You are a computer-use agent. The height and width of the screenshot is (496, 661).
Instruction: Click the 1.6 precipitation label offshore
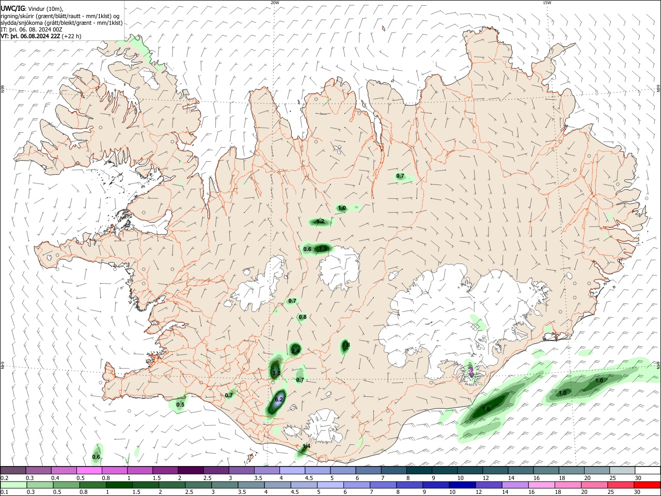click(486, 409)
